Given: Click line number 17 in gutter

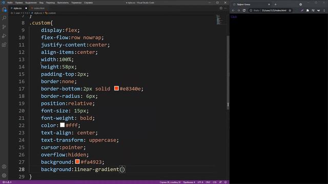Looking at the screenshot, I should point(22,88).
